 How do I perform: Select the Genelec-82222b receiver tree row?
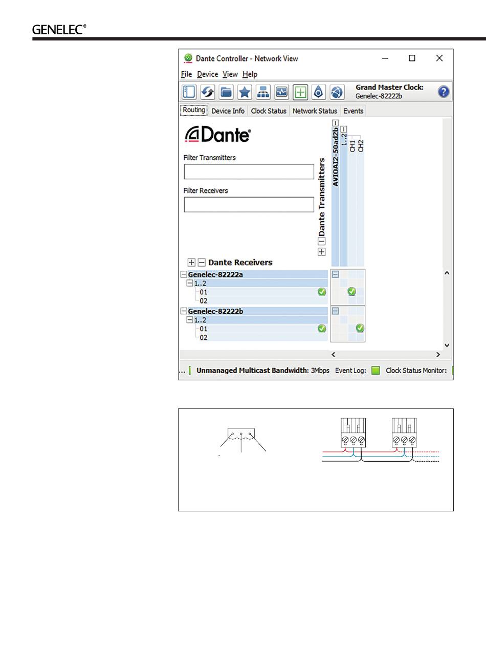254,311
